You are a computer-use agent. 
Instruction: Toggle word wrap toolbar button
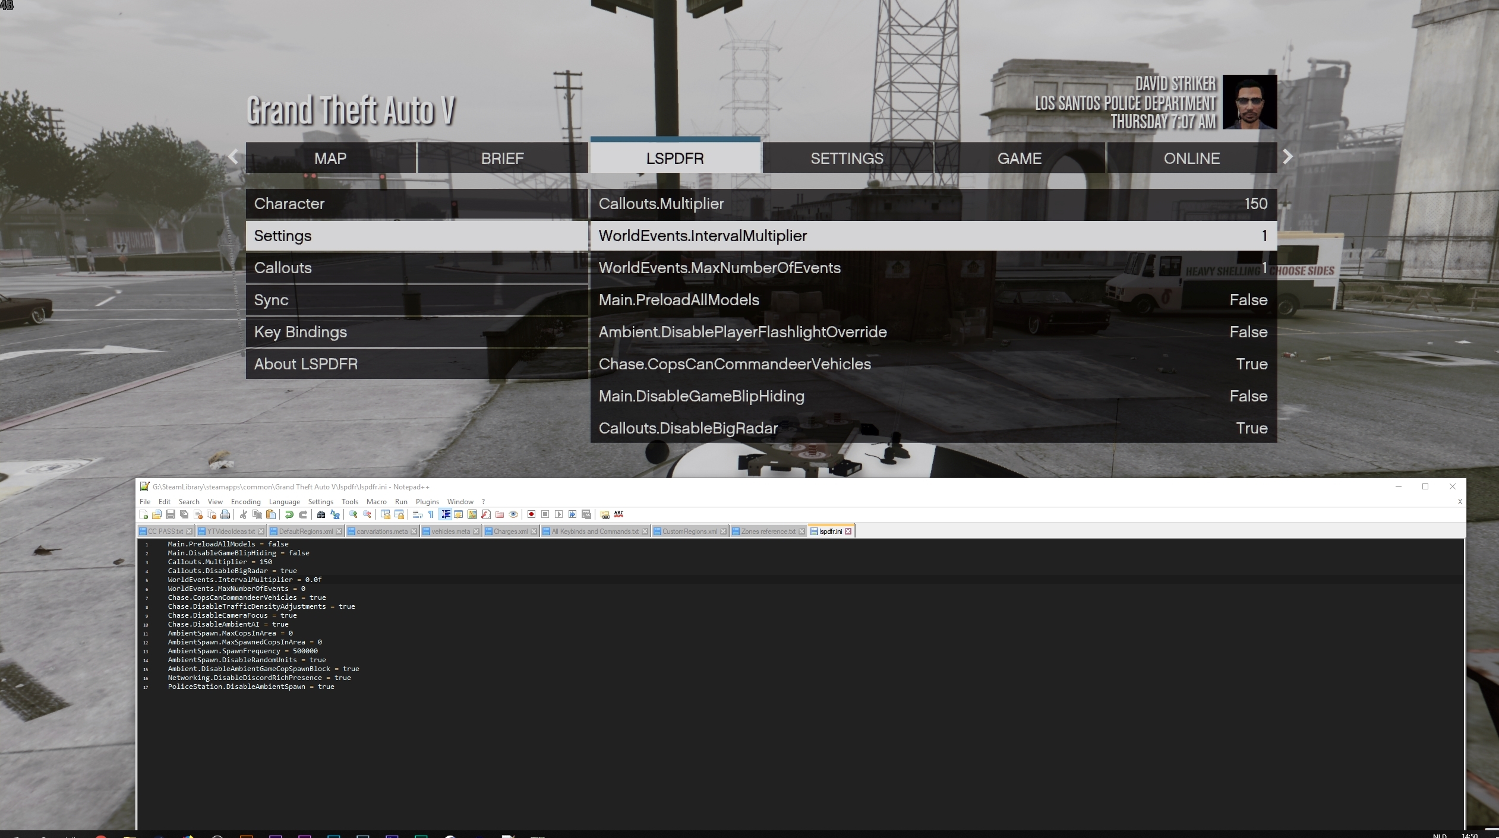(x=417, y=514)
